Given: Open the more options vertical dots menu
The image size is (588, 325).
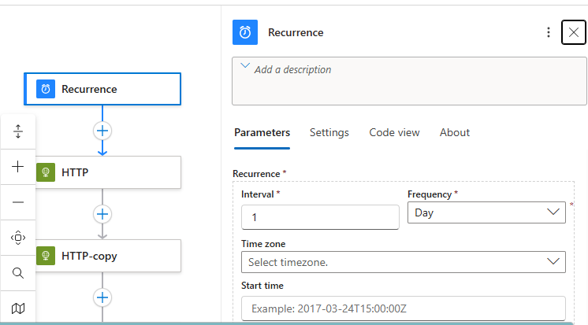Looking at the screenshot, I should coord(549,32).
